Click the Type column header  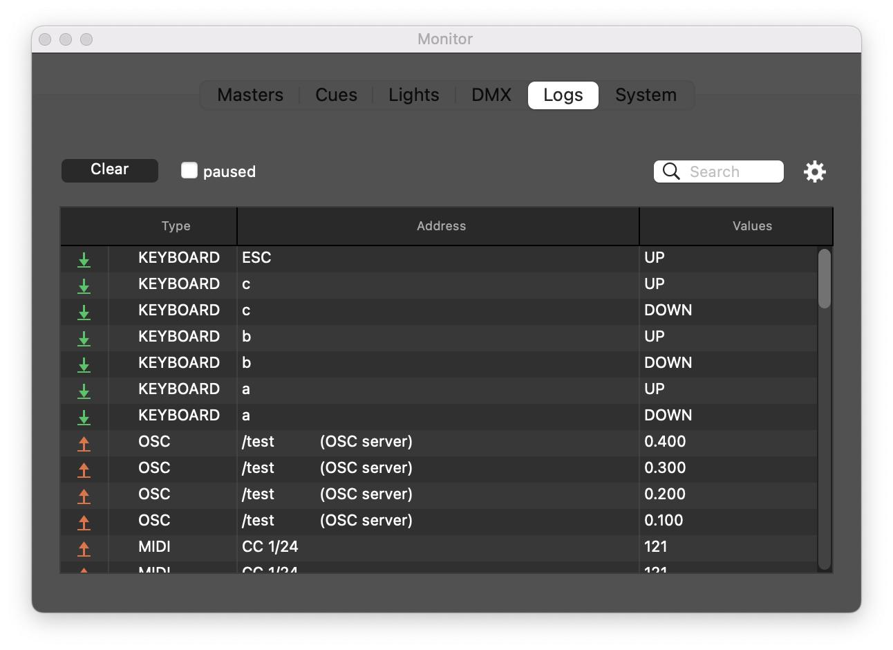pos(176,226)
